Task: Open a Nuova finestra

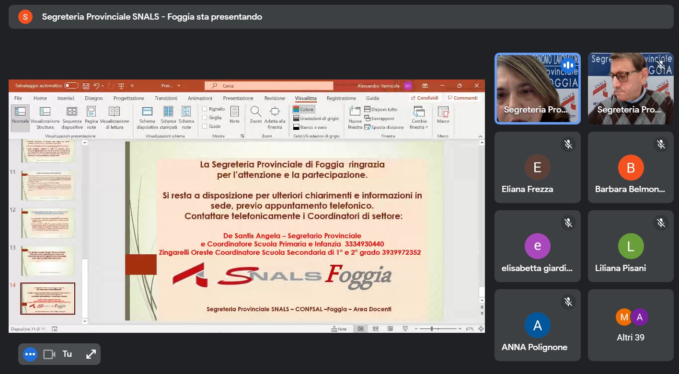Action: (x=355, y=118)
